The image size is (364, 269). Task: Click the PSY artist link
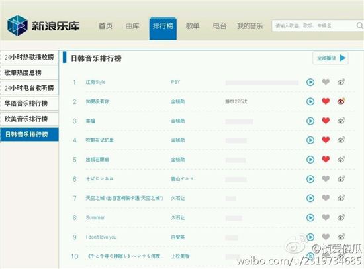point(175,82)
